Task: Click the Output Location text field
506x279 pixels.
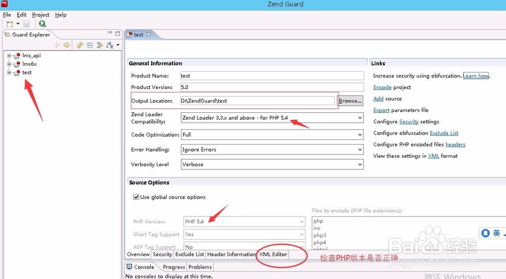Action: 258,101
